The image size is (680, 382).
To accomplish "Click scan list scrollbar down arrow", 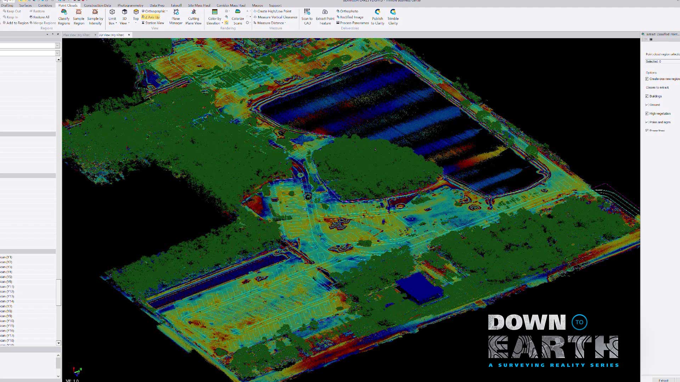I will 58,343.
